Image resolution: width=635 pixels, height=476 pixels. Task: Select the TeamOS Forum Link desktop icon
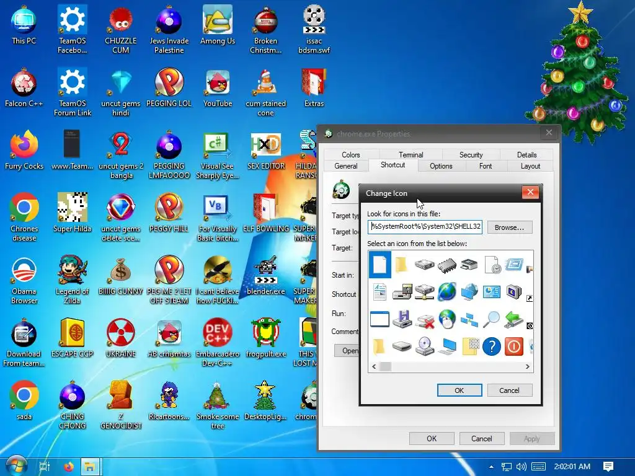point(72,93)
